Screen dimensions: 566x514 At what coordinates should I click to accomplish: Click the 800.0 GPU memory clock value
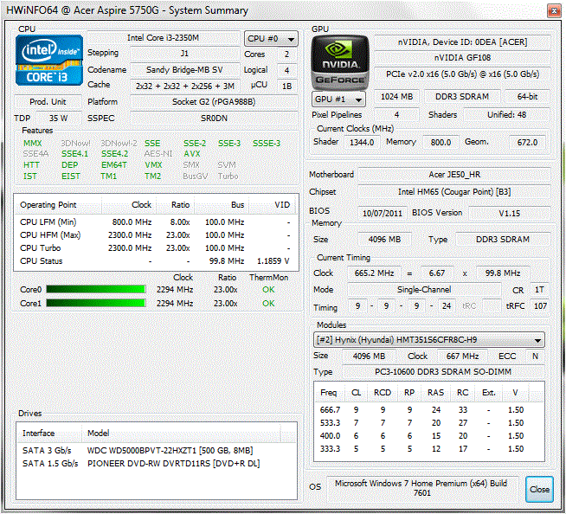pos(441,142)
